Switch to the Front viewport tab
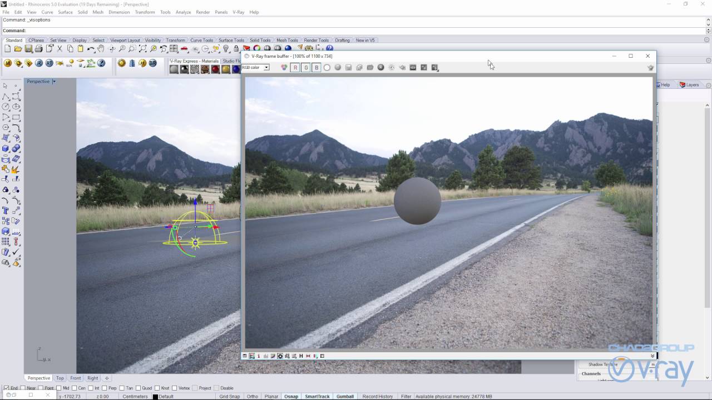 pos(76,378)
